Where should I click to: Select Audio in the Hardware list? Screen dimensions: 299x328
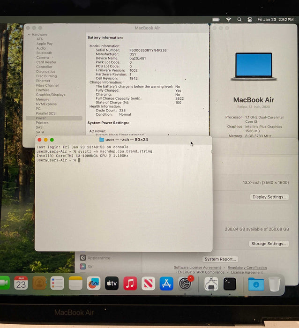tap(41, 48)
